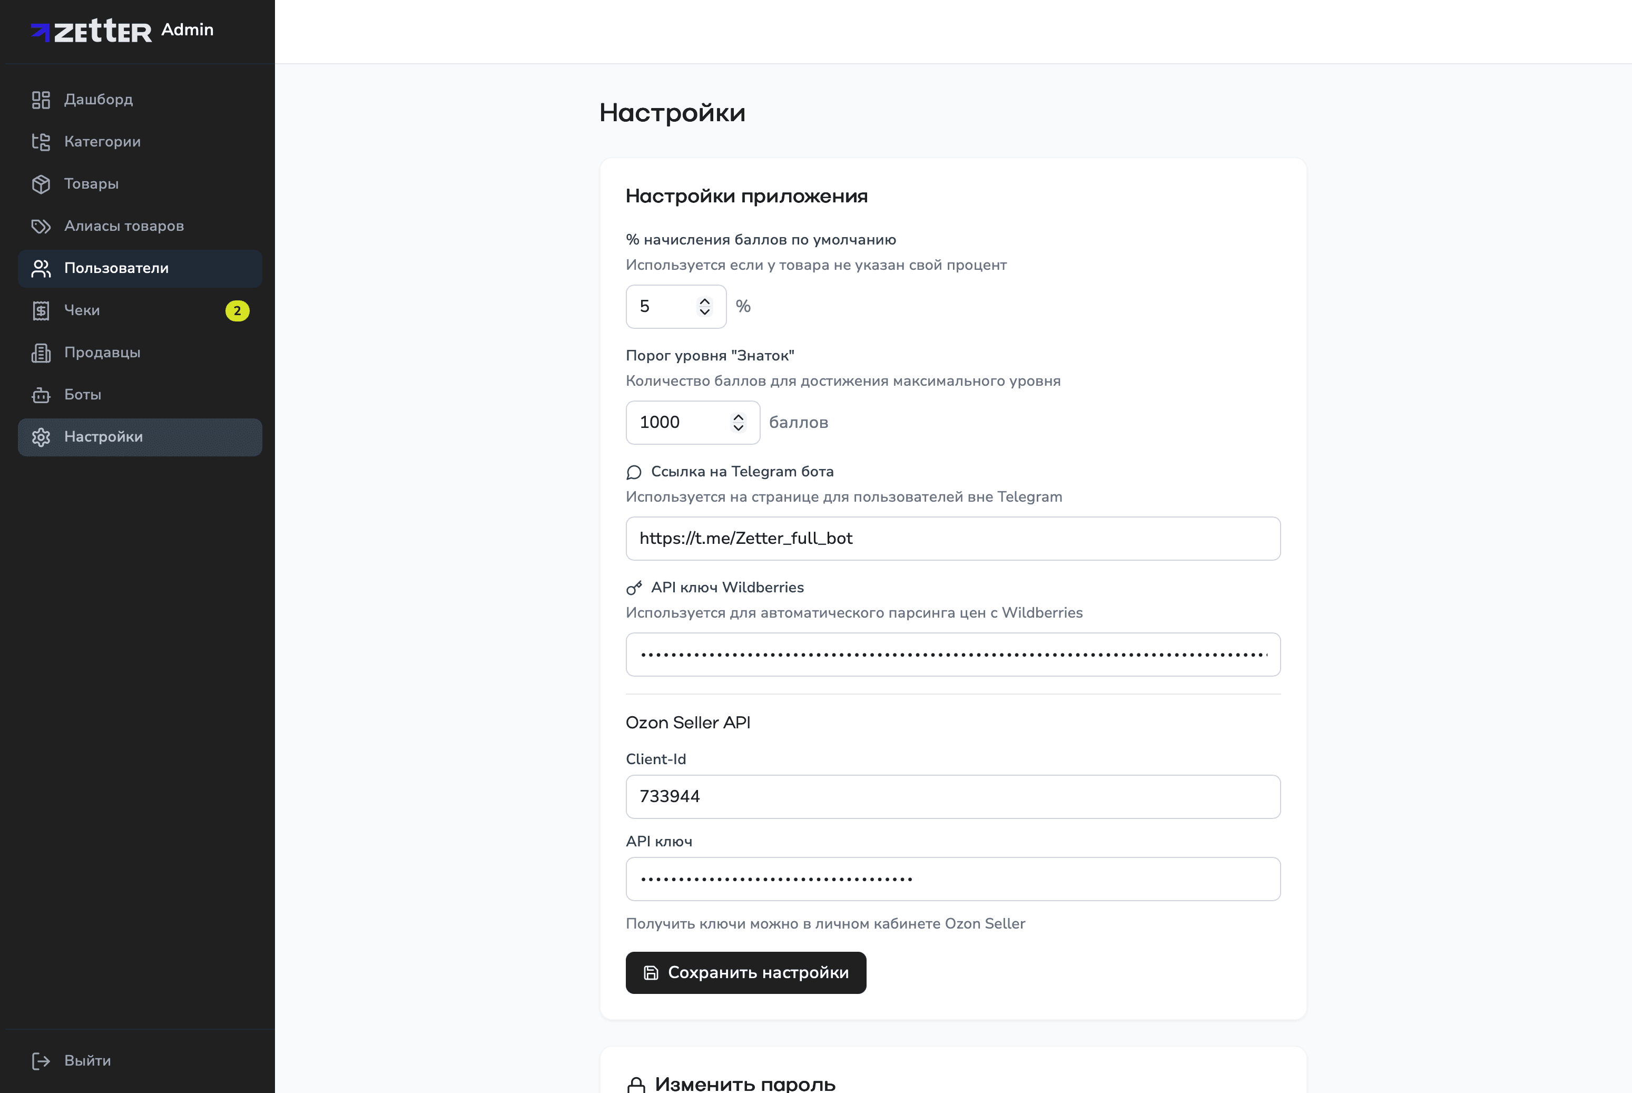The height and width of the screenshot is (1093, 1632).
Task: Select the Дашборд icon in sidebar
Action: tap(41, 100)
